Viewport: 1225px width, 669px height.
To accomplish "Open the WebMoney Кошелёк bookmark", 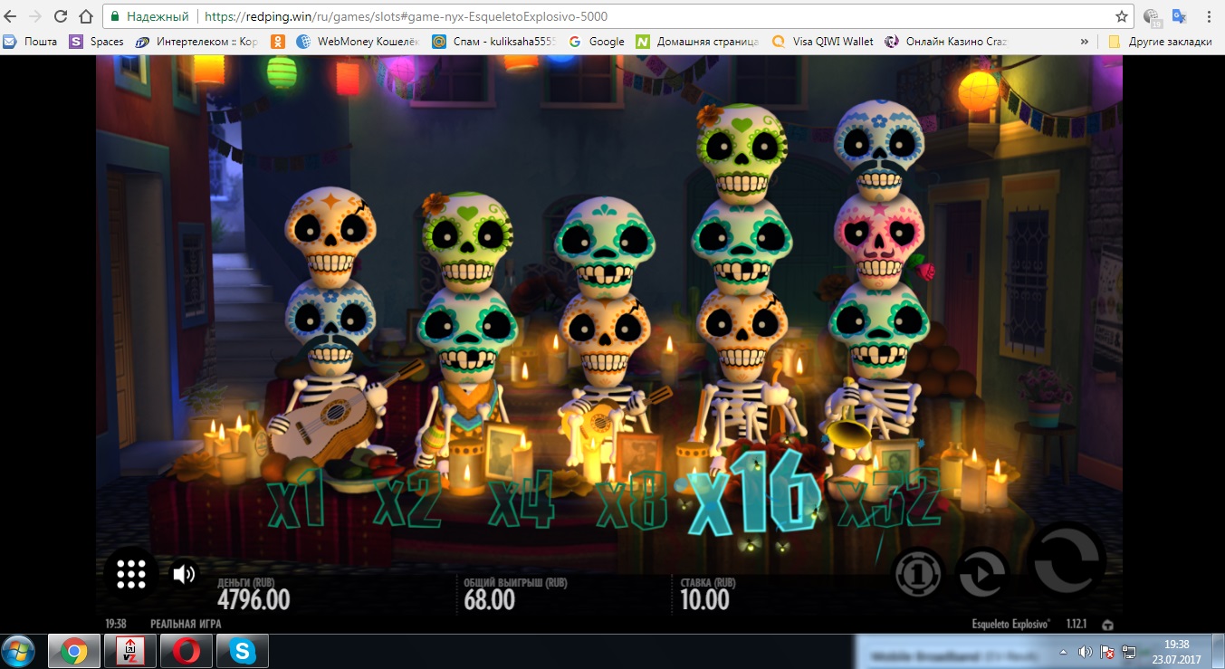I will pos(359,42).
